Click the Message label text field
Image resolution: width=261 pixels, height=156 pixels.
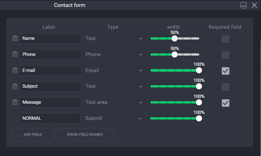click(50, 102)
